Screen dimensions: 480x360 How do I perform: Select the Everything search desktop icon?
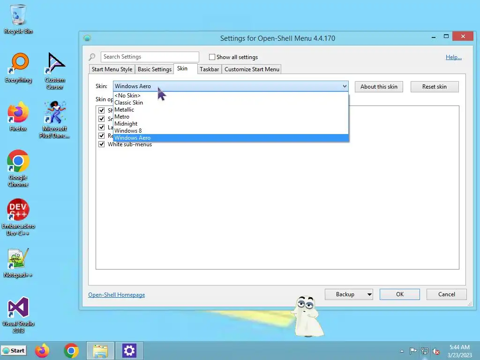point(18,67)
